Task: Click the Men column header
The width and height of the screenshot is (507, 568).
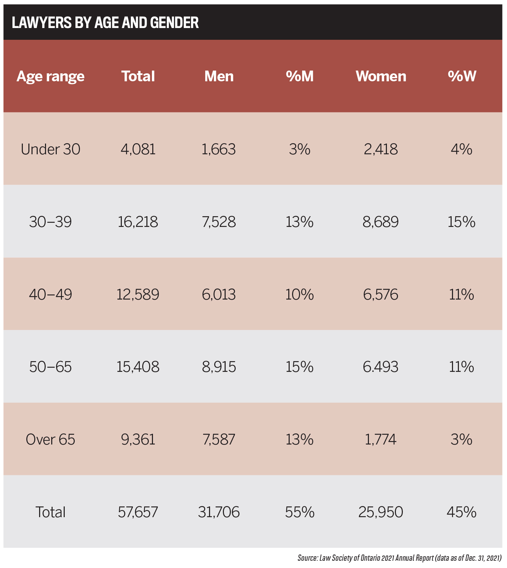Action: (219, 76)
